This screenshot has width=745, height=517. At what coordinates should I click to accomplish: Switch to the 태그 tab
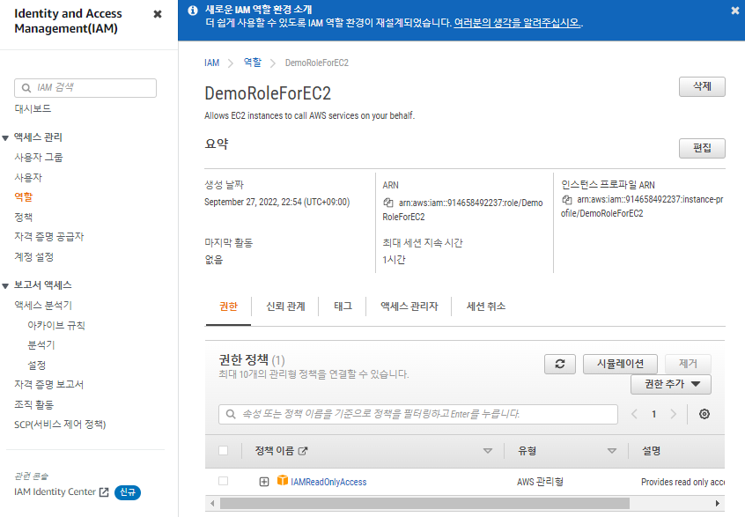click(343, 307)
